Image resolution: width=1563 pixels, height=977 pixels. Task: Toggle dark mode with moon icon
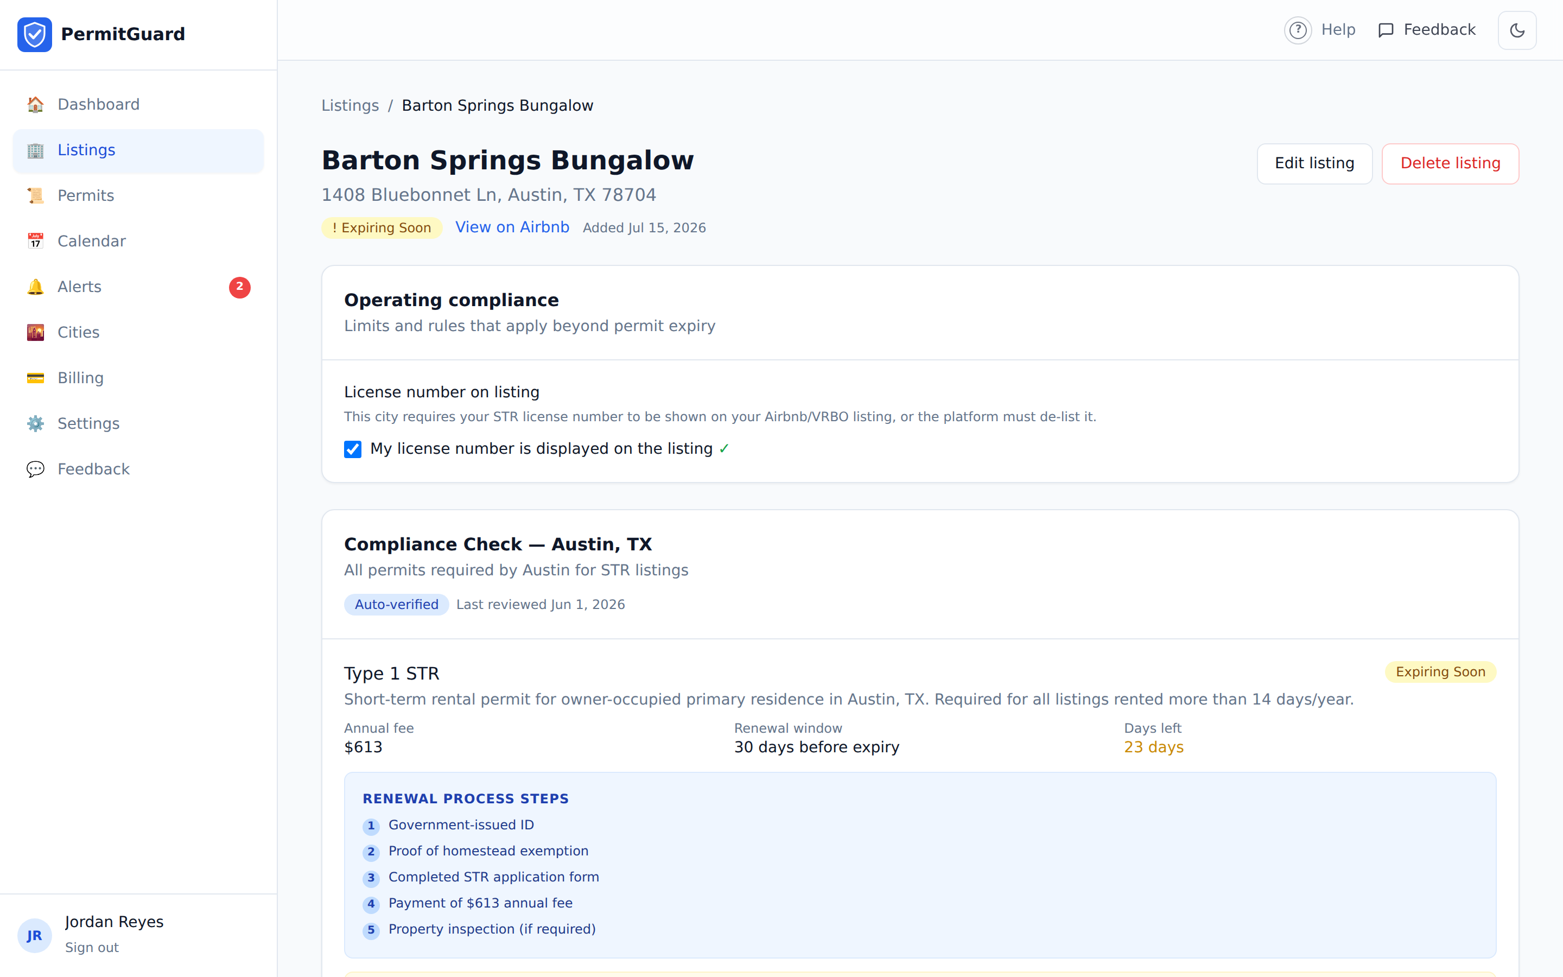click(x=1517, y=30)
